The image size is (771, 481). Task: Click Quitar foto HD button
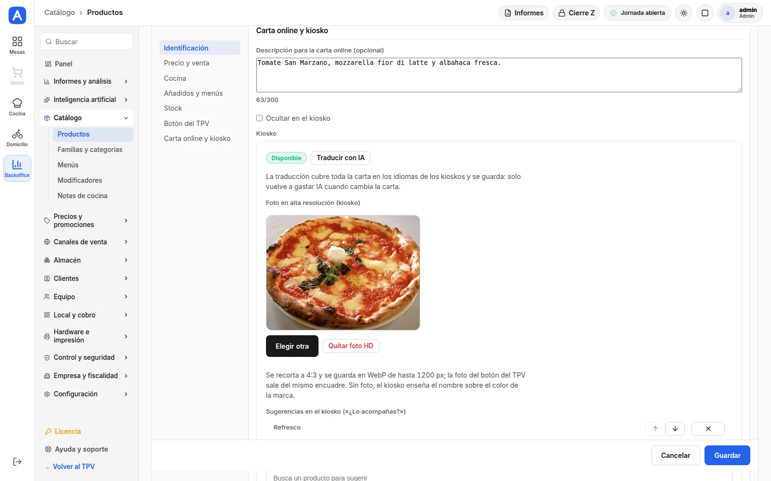pyautogui.click(x=351, y=346)
